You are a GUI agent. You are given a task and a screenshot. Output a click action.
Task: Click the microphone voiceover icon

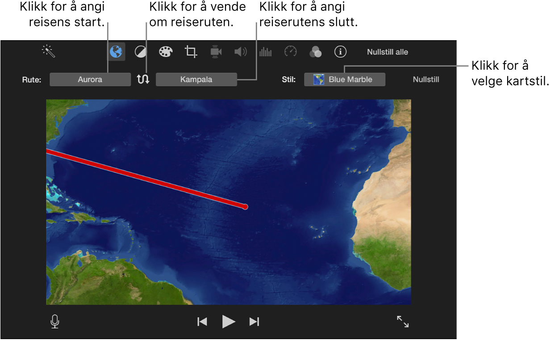click(55, 322)
